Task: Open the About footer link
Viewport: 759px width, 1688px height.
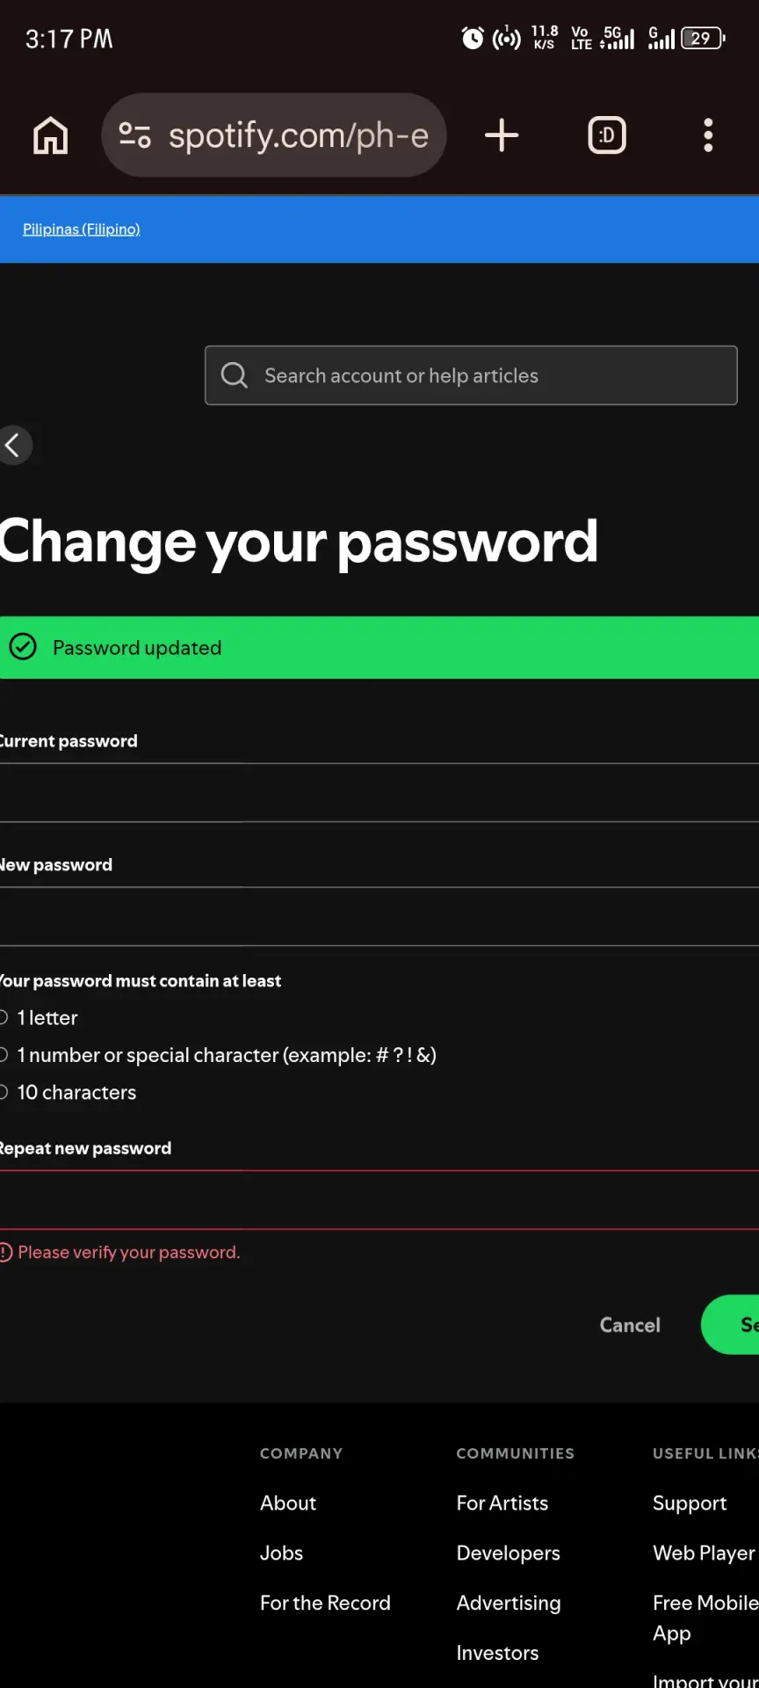Action: coord(288,1503)
